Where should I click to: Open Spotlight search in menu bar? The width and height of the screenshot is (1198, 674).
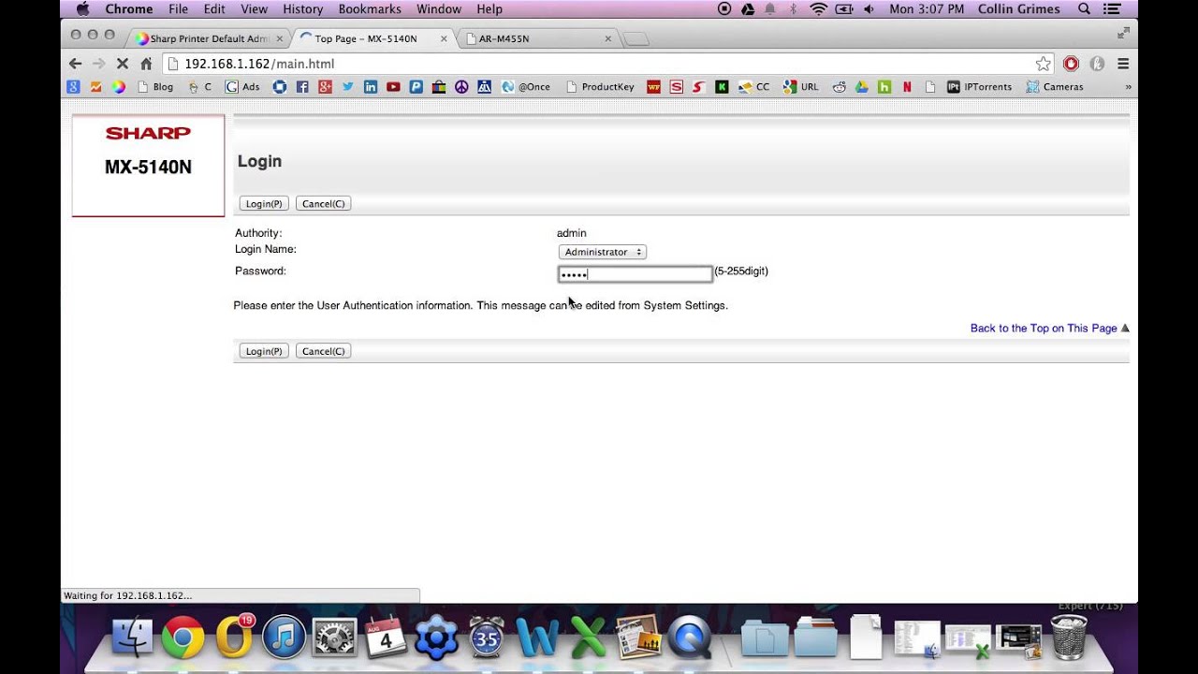[x=1084, y=9]
